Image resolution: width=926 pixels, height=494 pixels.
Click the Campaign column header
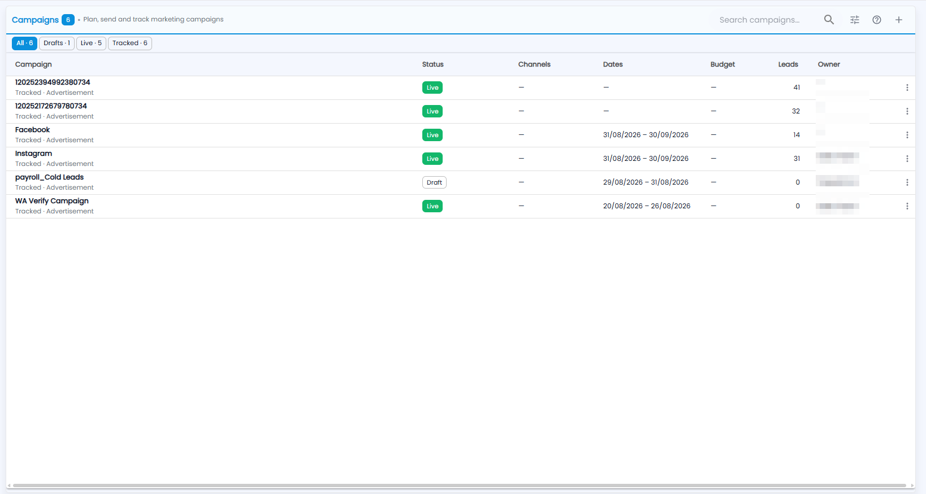point(33,64)
